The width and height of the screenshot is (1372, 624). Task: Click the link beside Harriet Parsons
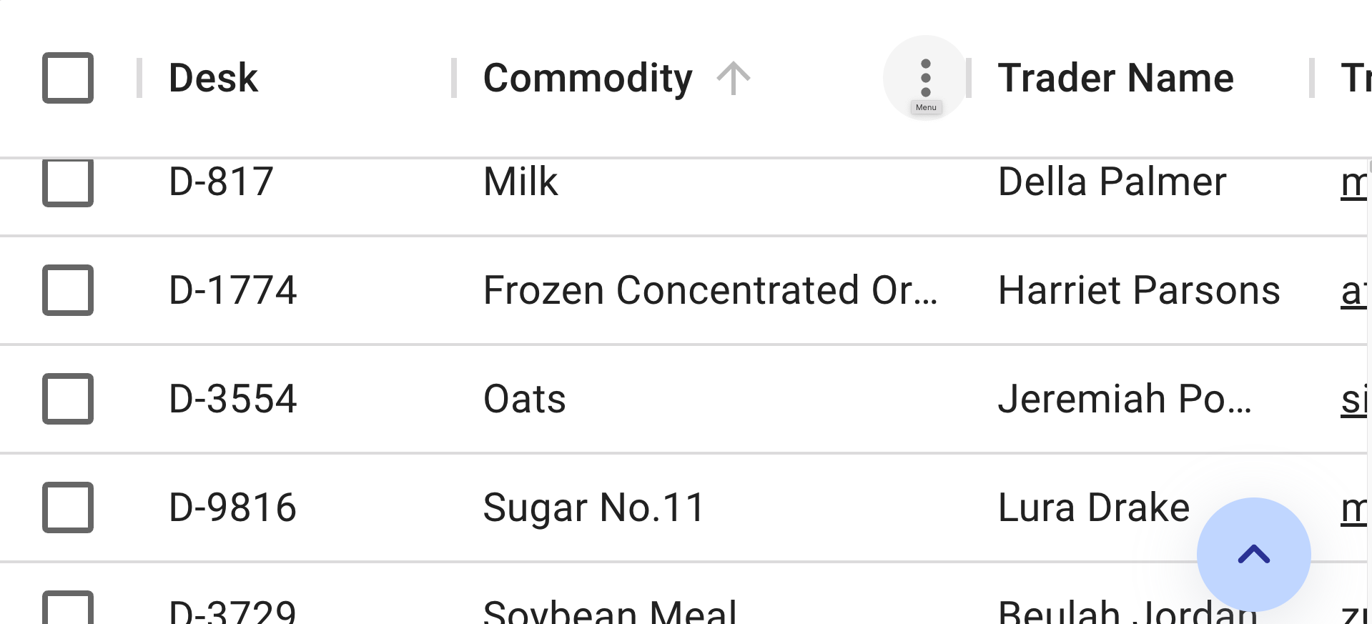click(1356, 290)
